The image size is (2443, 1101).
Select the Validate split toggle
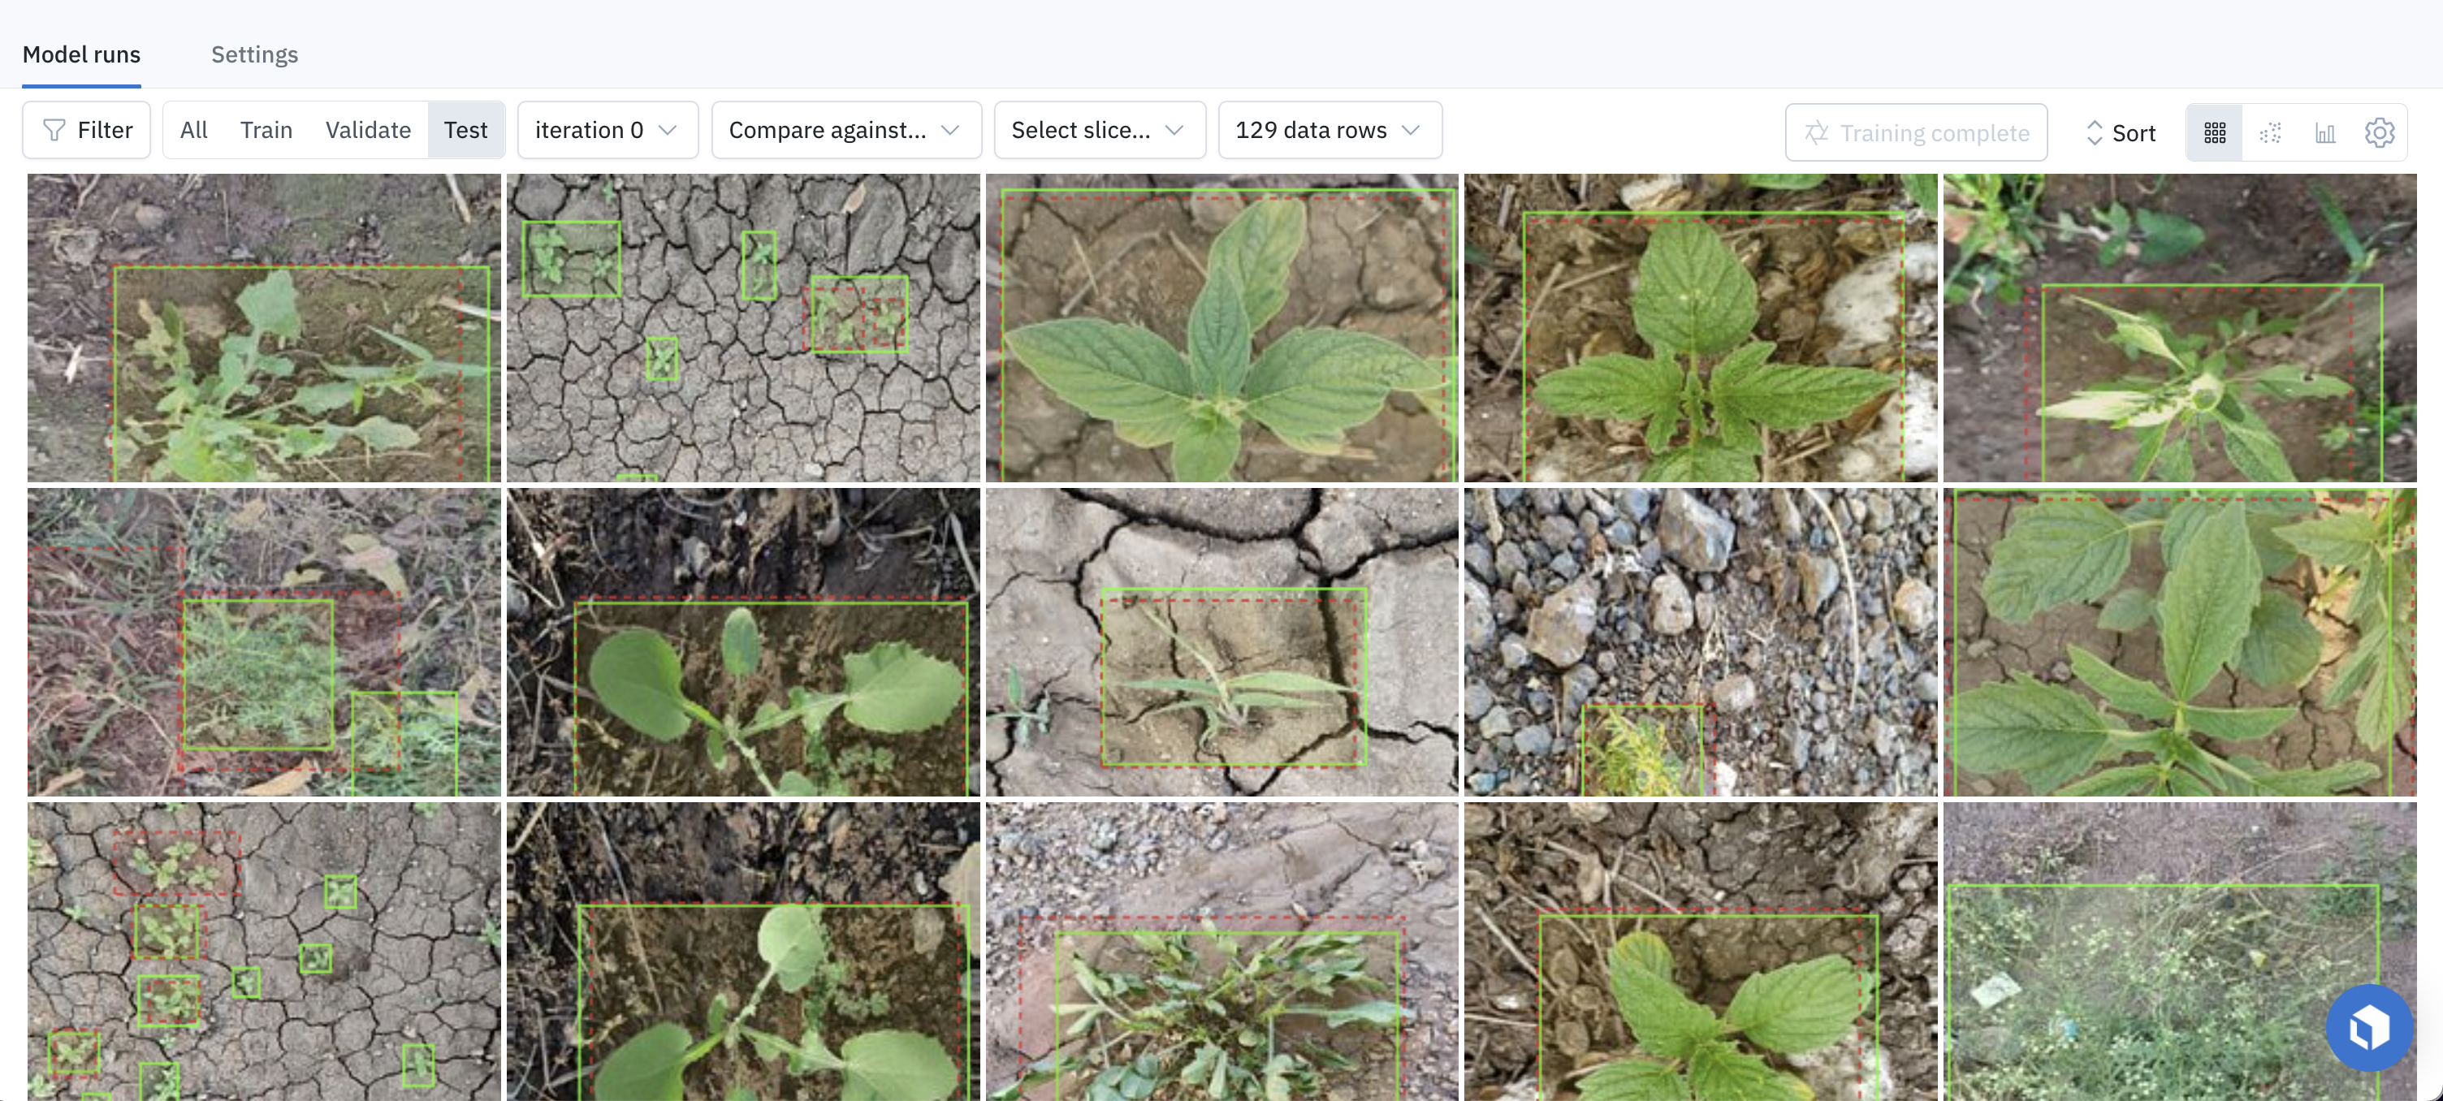[x=368, y=130]
